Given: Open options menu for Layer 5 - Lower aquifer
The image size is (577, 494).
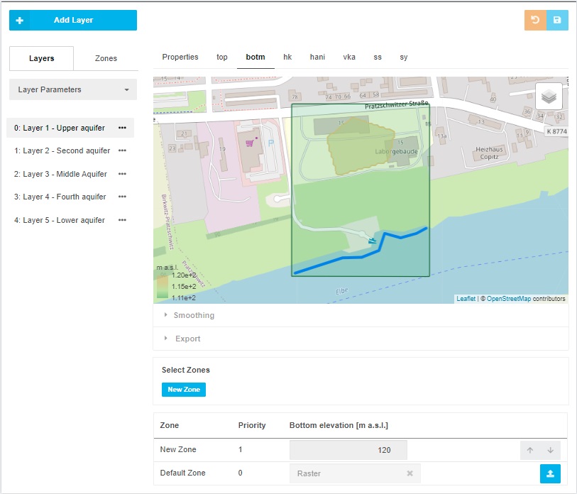Looking at the screenshot, I should pos(122,220).
